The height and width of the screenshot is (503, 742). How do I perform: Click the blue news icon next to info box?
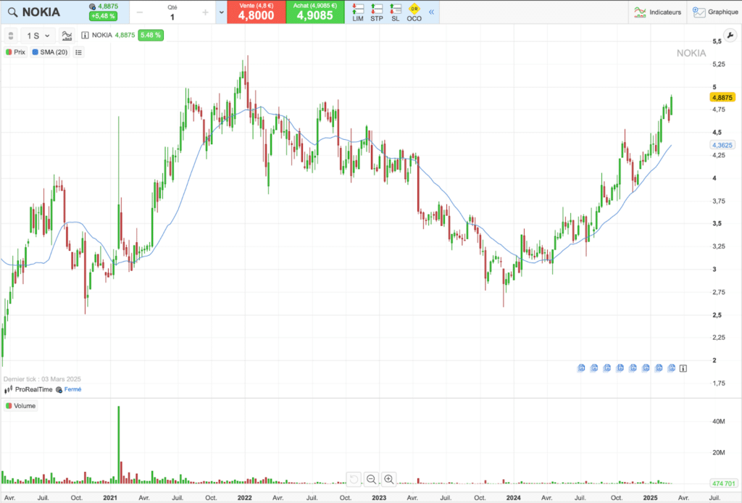tap(671, 367)
